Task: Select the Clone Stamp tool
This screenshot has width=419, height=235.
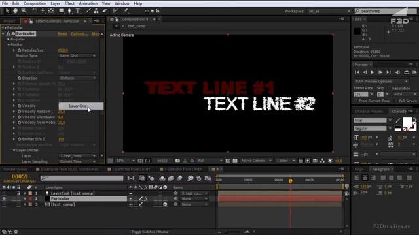Action: pyautogui.click(x=96, y=11)
